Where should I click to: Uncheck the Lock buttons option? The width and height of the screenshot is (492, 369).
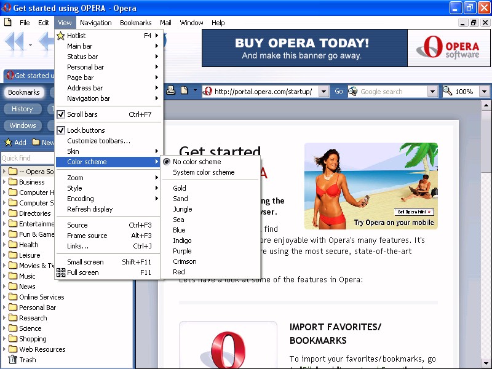tap(61, 130)
